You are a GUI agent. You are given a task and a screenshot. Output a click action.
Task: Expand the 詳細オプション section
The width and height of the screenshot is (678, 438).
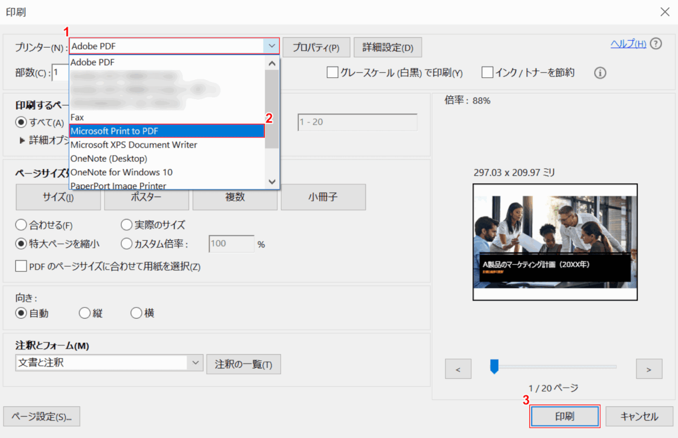pos(22,140)
